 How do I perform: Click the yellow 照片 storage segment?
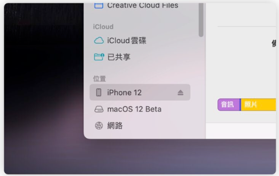point(258,105)
